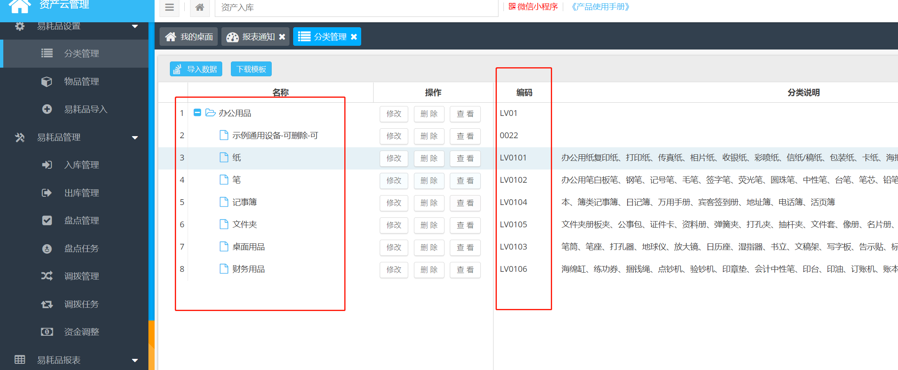Click the 资金调整 money icon
The image size is (898, 370).
(x=47, y=332)
